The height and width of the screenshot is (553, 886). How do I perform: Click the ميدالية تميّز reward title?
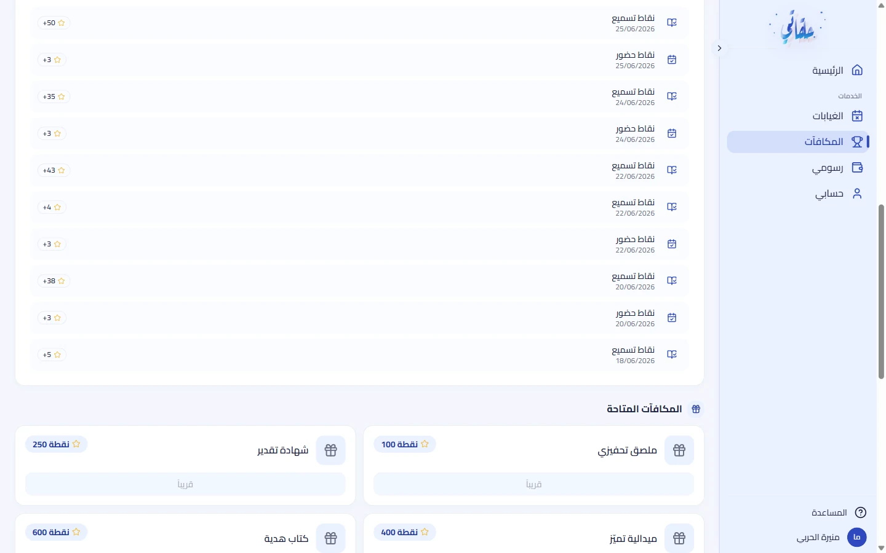point(633,538)
